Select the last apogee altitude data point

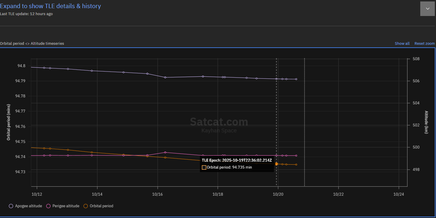(296, 79)
